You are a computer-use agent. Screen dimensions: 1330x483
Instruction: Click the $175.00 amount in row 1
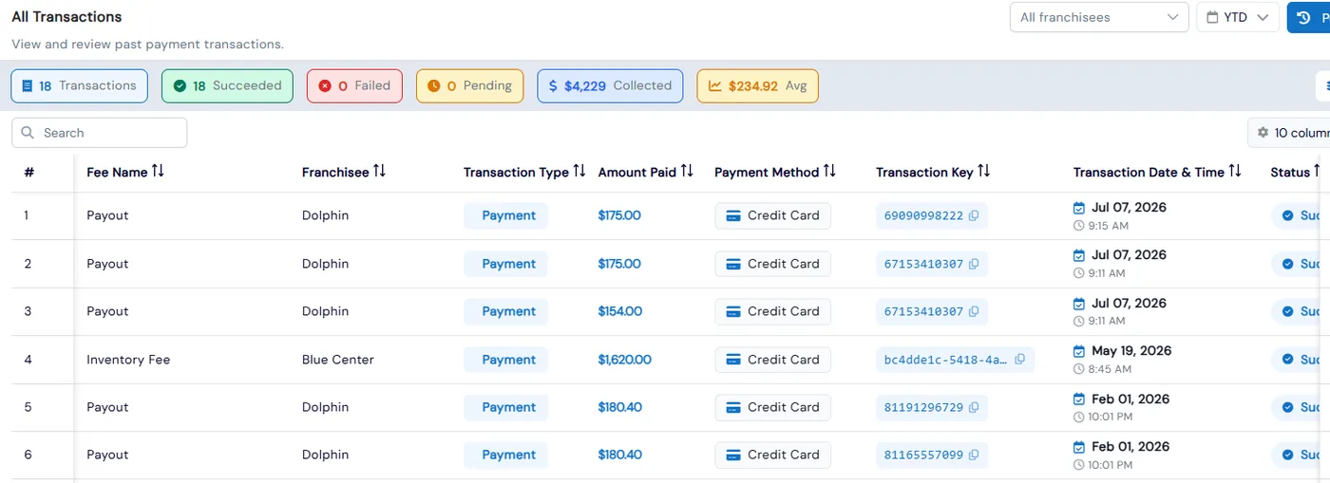coord(619,216)
